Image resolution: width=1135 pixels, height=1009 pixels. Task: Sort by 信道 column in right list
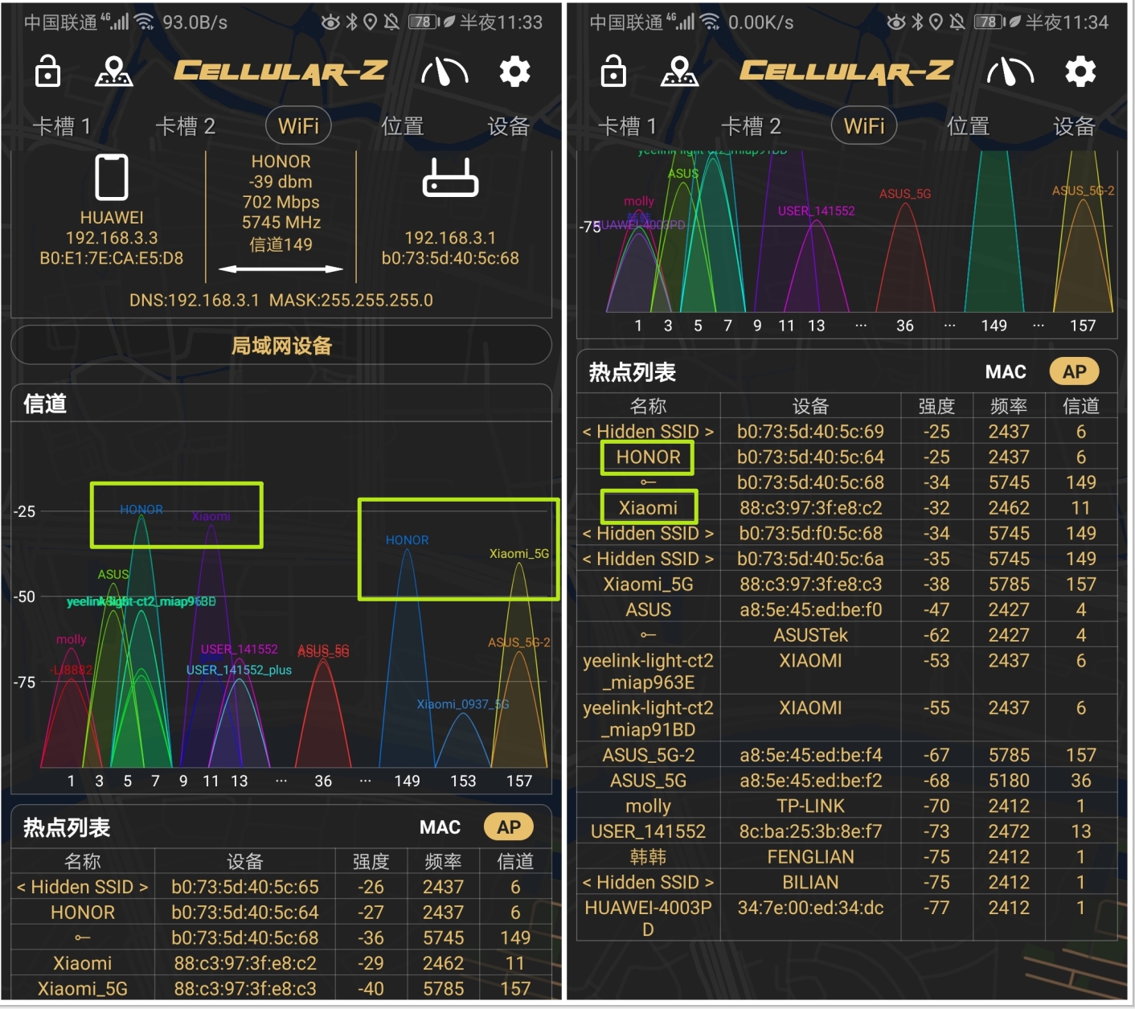pyautogui.click(x=1081, y=406)
